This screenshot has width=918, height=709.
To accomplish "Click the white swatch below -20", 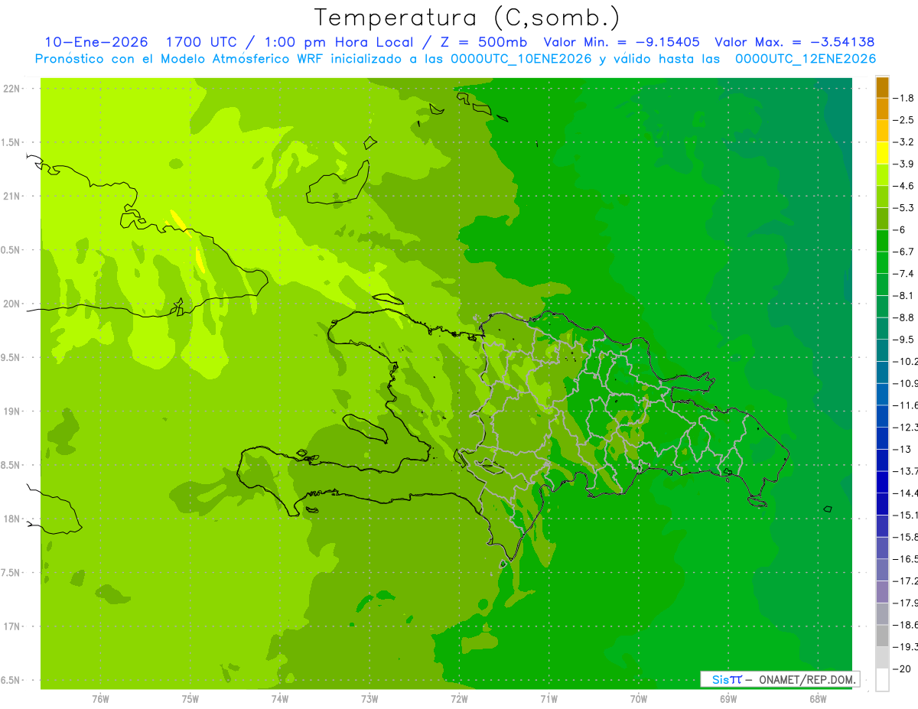I will [x=882, y=679].
